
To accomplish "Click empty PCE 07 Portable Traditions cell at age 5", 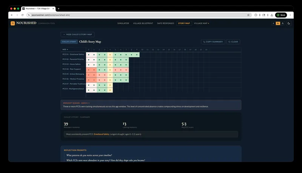I will tap(116, 85).
